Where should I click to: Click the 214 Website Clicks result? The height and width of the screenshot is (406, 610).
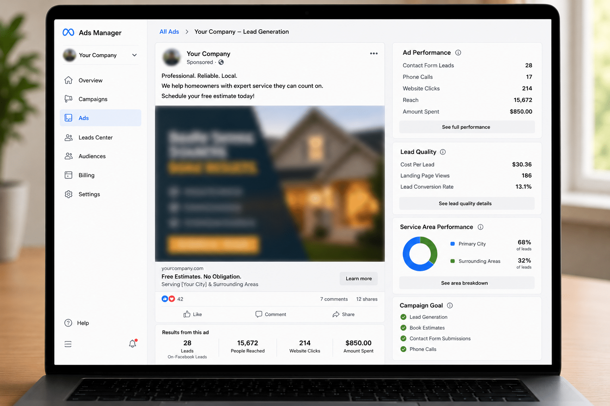[x=305, y=343]
